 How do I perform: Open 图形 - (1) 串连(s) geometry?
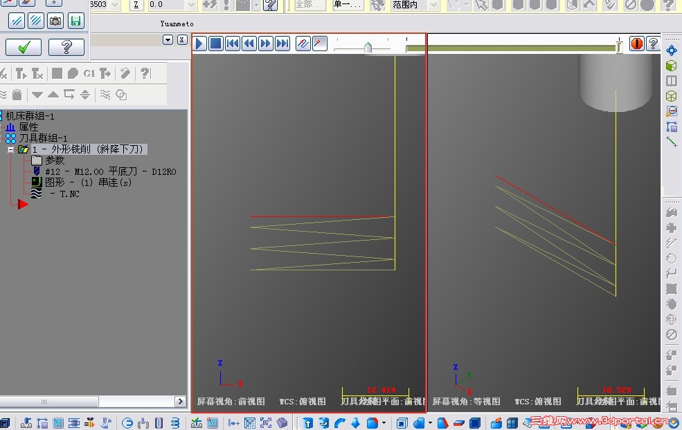pos(88,183)
